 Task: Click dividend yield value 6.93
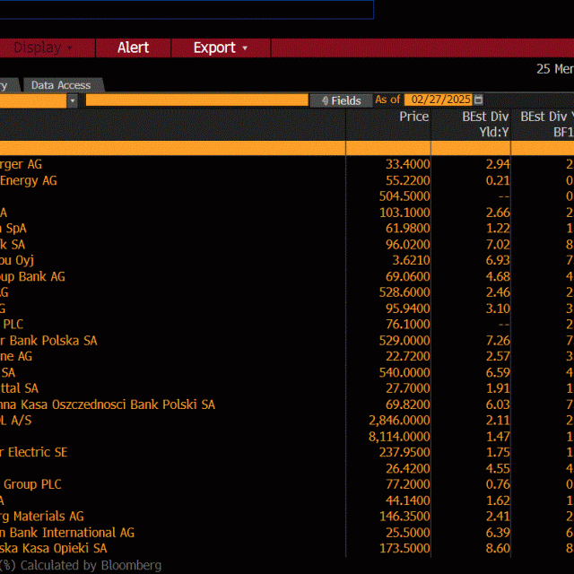point(498,260)
